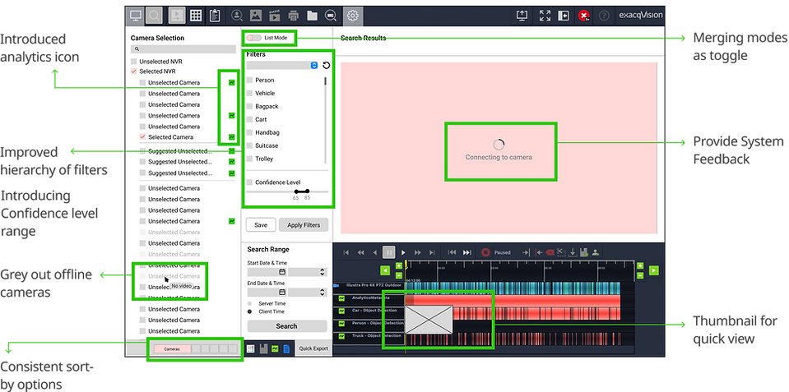Screen dimensions: 789x392
Task: Click the download arrow icon in playback bar
Action: pos(573,252)
